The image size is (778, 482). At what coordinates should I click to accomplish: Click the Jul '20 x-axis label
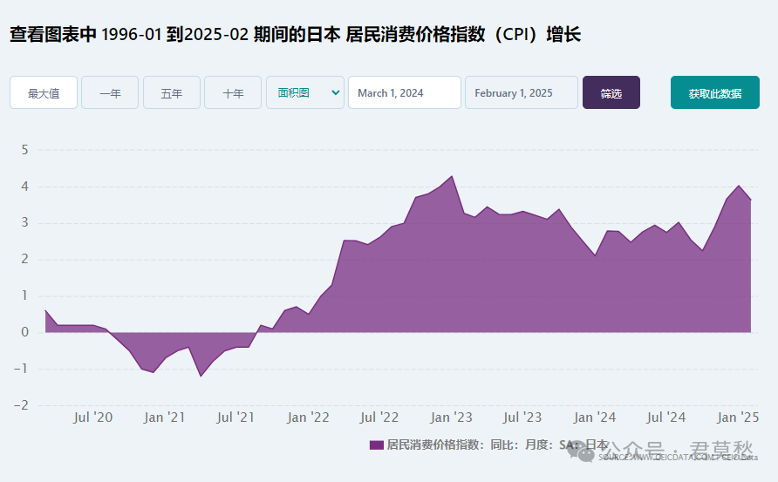pyautogui.click(x=92, y=418)
